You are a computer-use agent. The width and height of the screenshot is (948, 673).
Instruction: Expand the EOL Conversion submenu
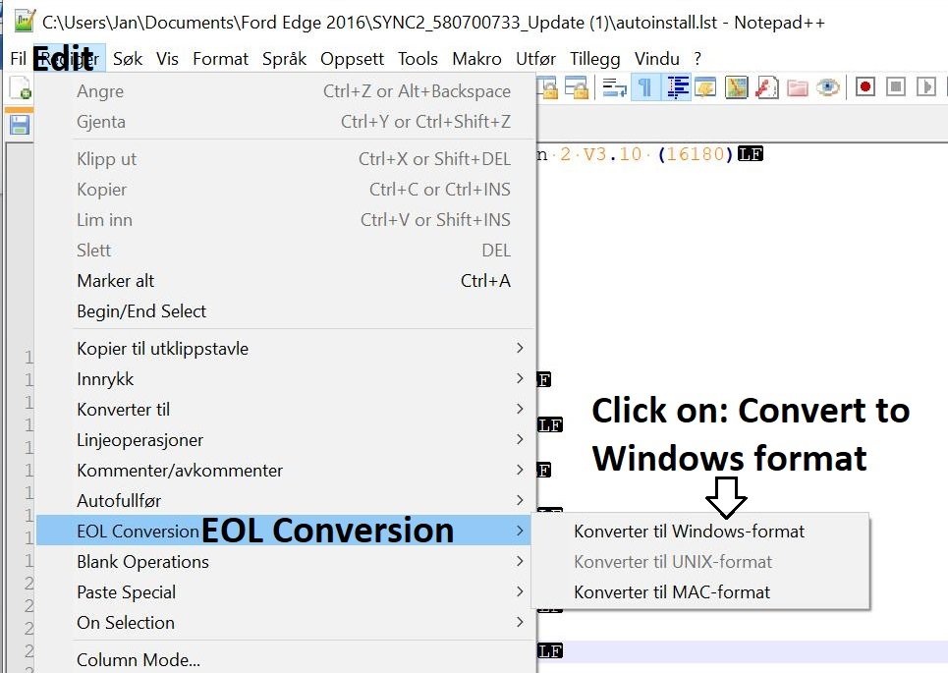point(283,531)
